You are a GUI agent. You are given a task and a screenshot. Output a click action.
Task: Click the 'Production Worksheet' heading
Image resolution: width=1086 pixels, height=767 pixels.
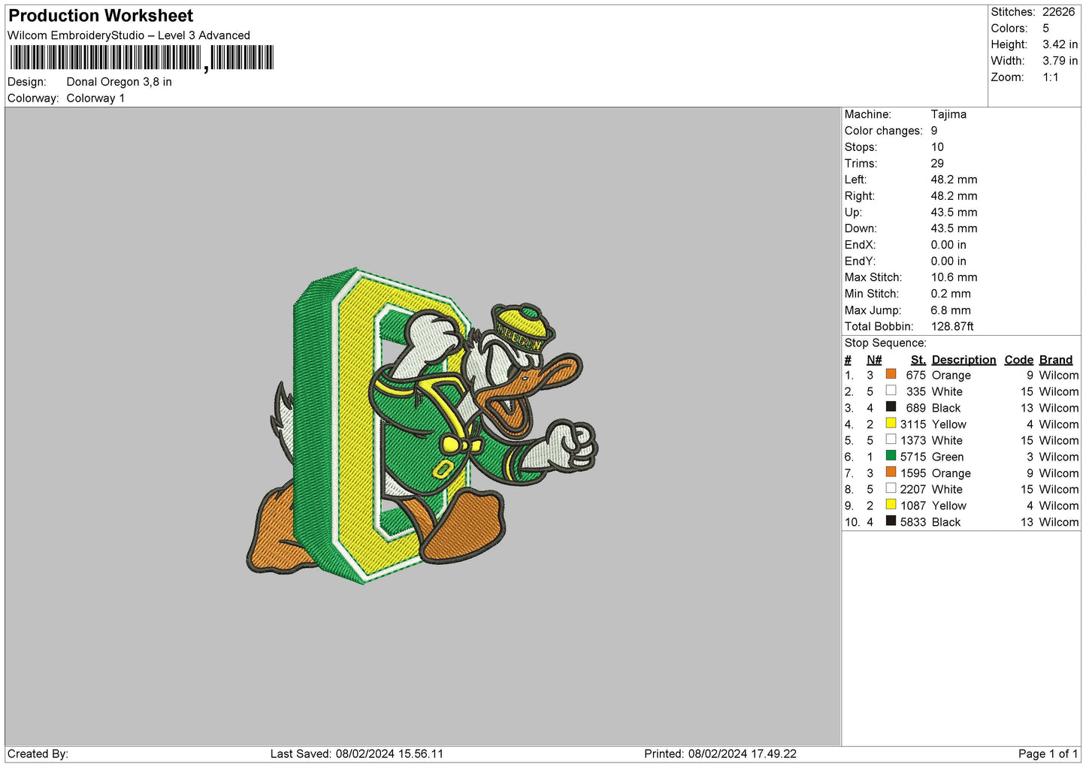[x=101, y=16]
